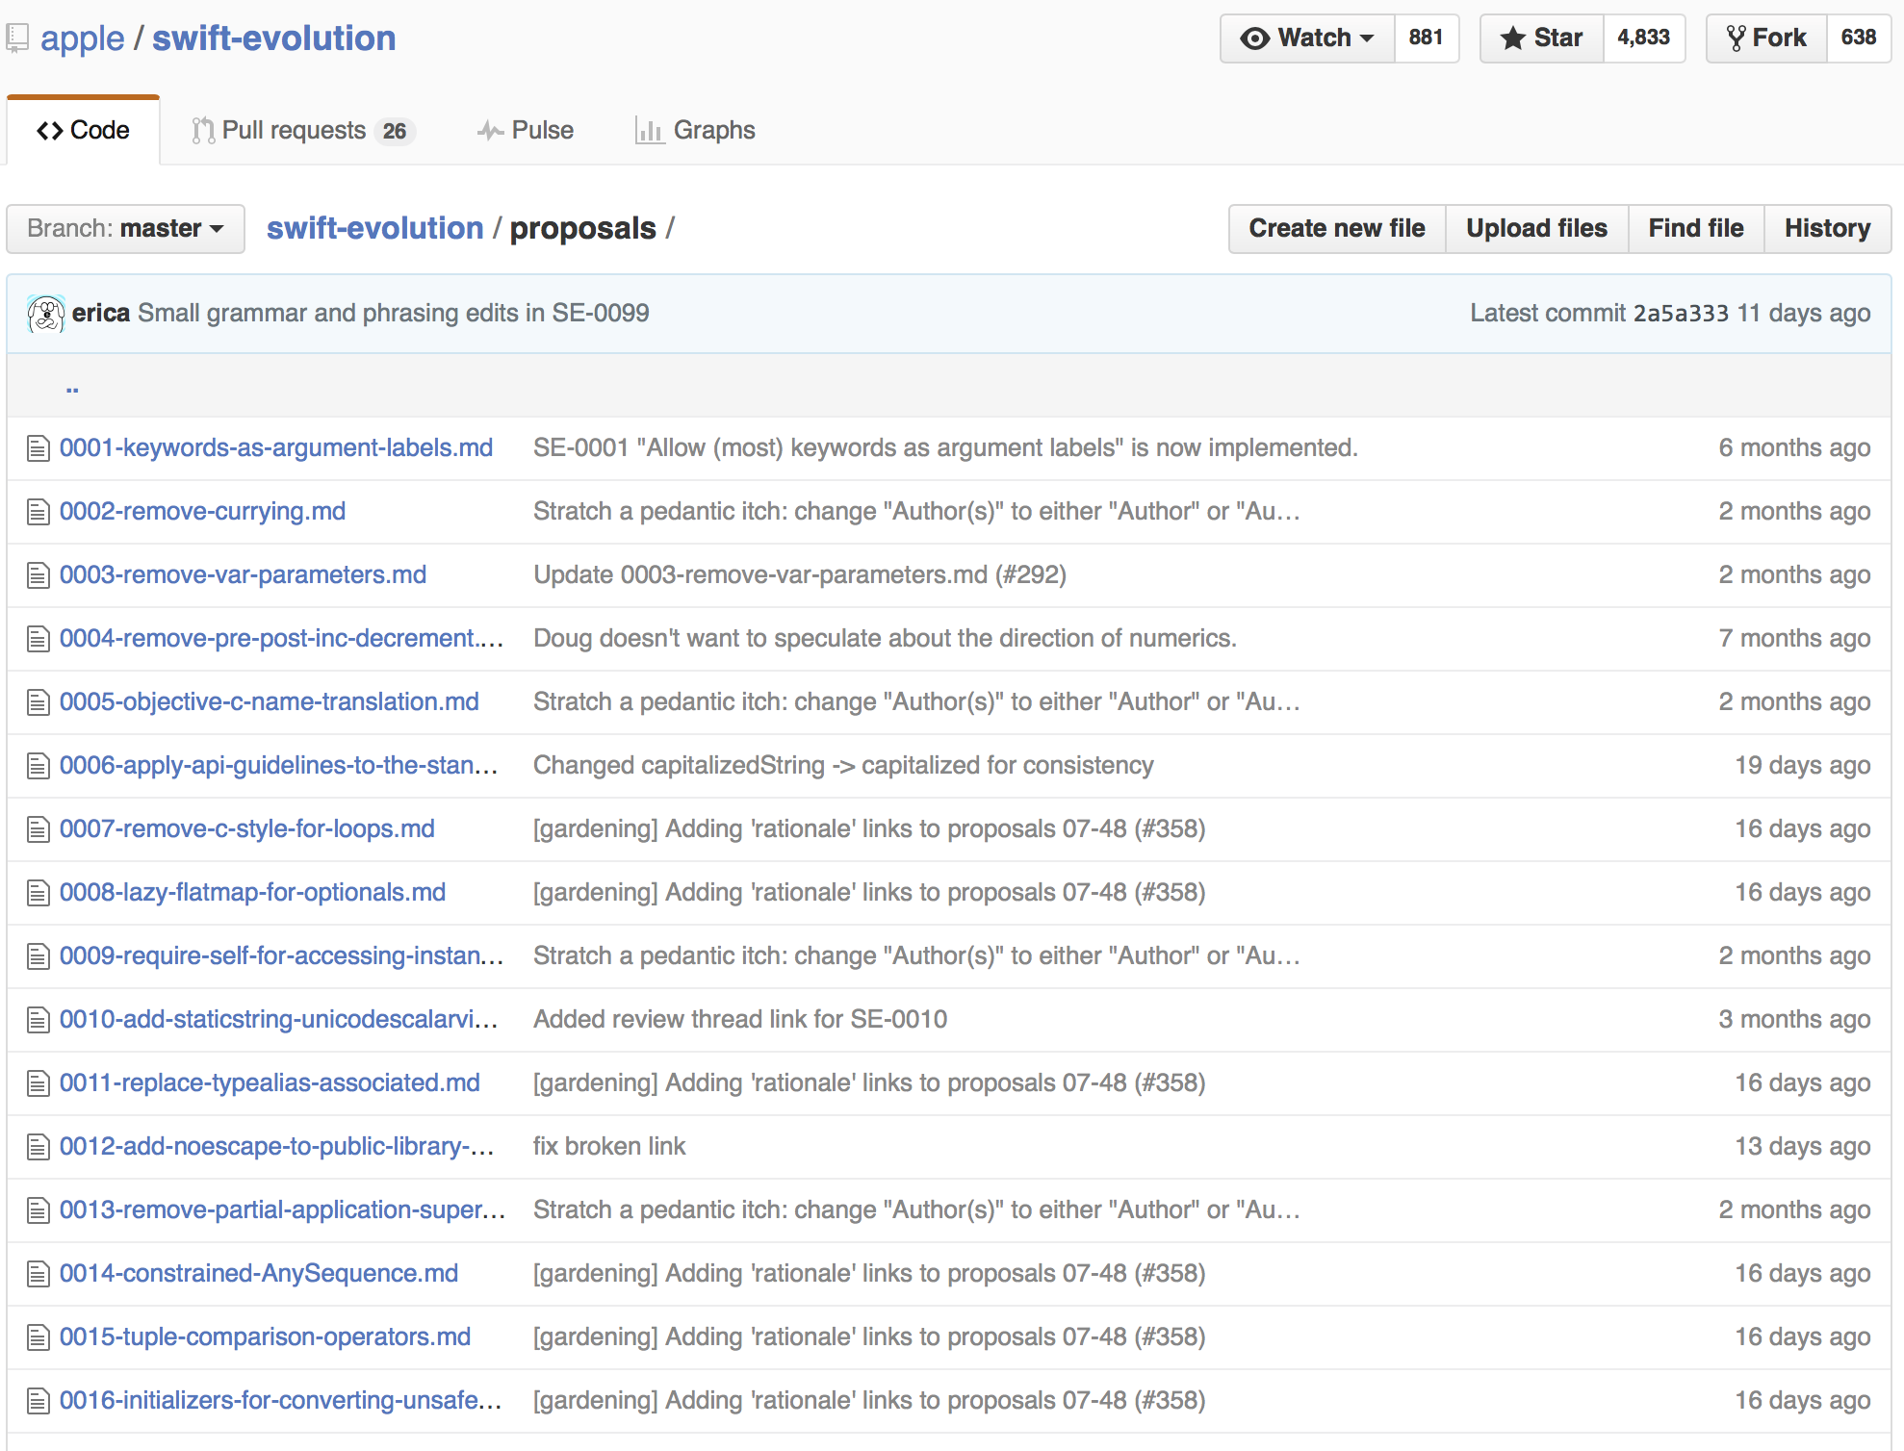Click Upload files button
The height and width of the screenshot is (1451, 1904).
[1537, 229]
